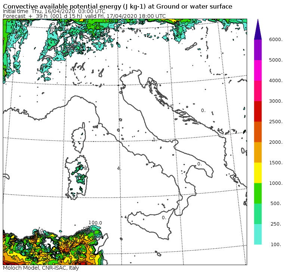Click the bright green 500–1000 legend band
Image resolution: width=284 pixels, height=273 pixels.
point(258,193)
